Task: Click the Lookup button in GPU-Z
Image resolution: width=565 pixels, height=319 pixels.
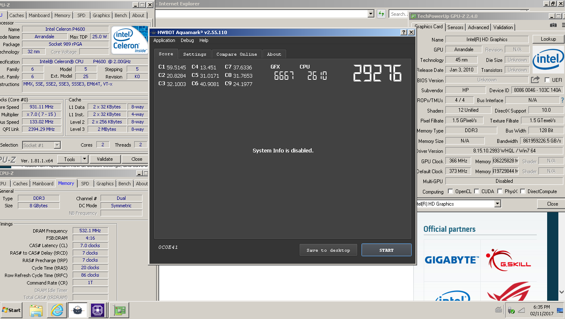Action: click(548, 39)
